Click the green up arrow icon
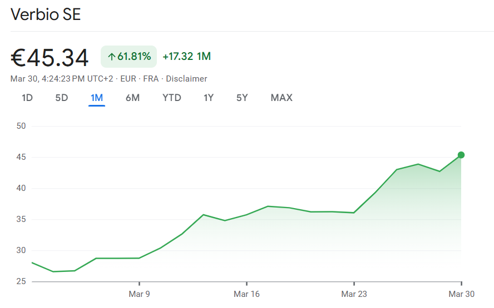 pyautogui.click(x=111, y=57)
